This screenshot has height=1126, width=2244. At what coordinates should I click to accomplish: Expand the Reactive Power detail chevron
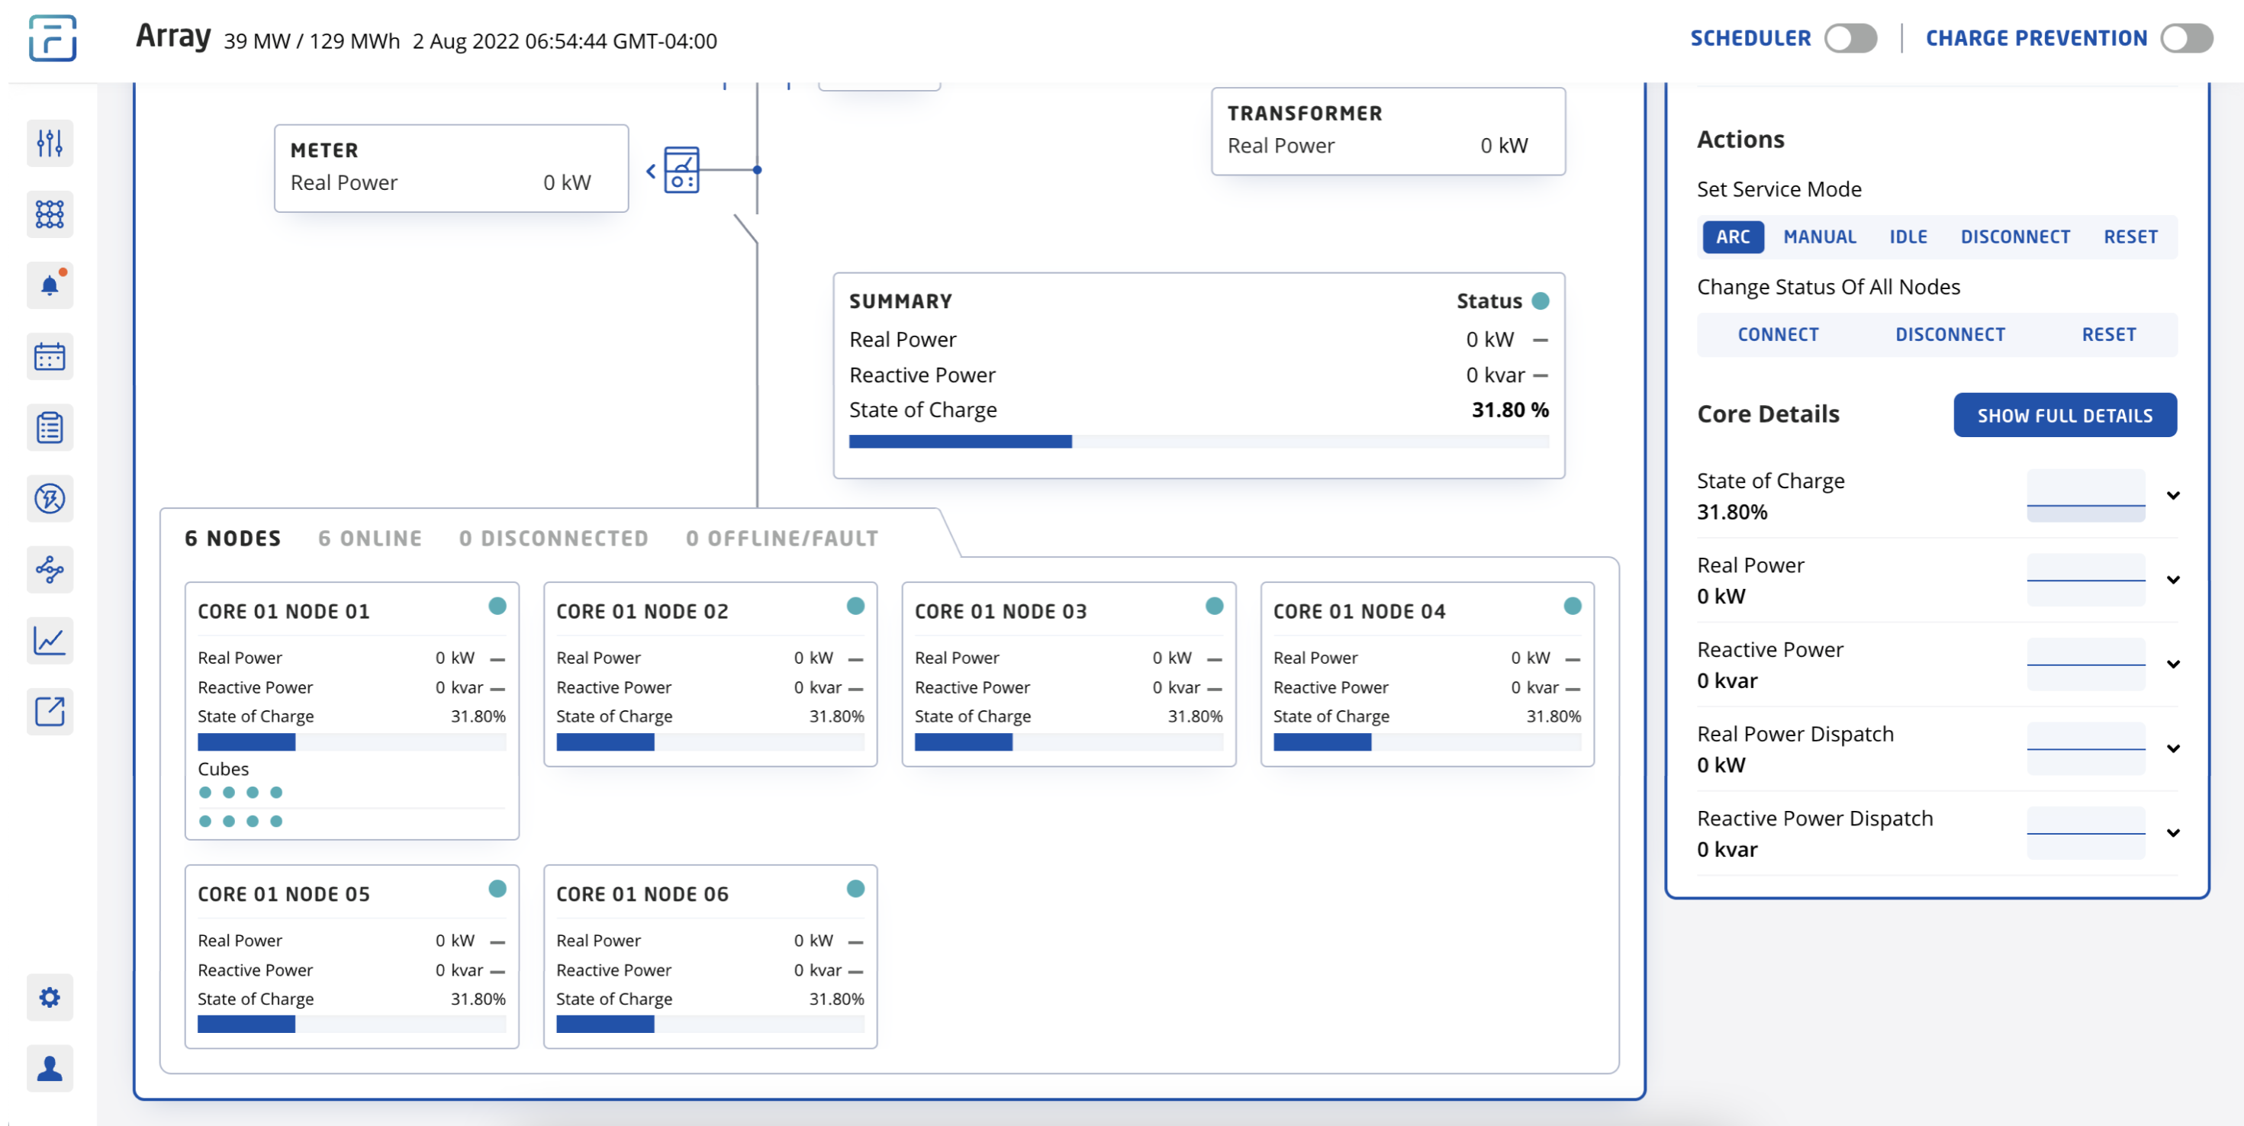click(x=2172, y=664)
